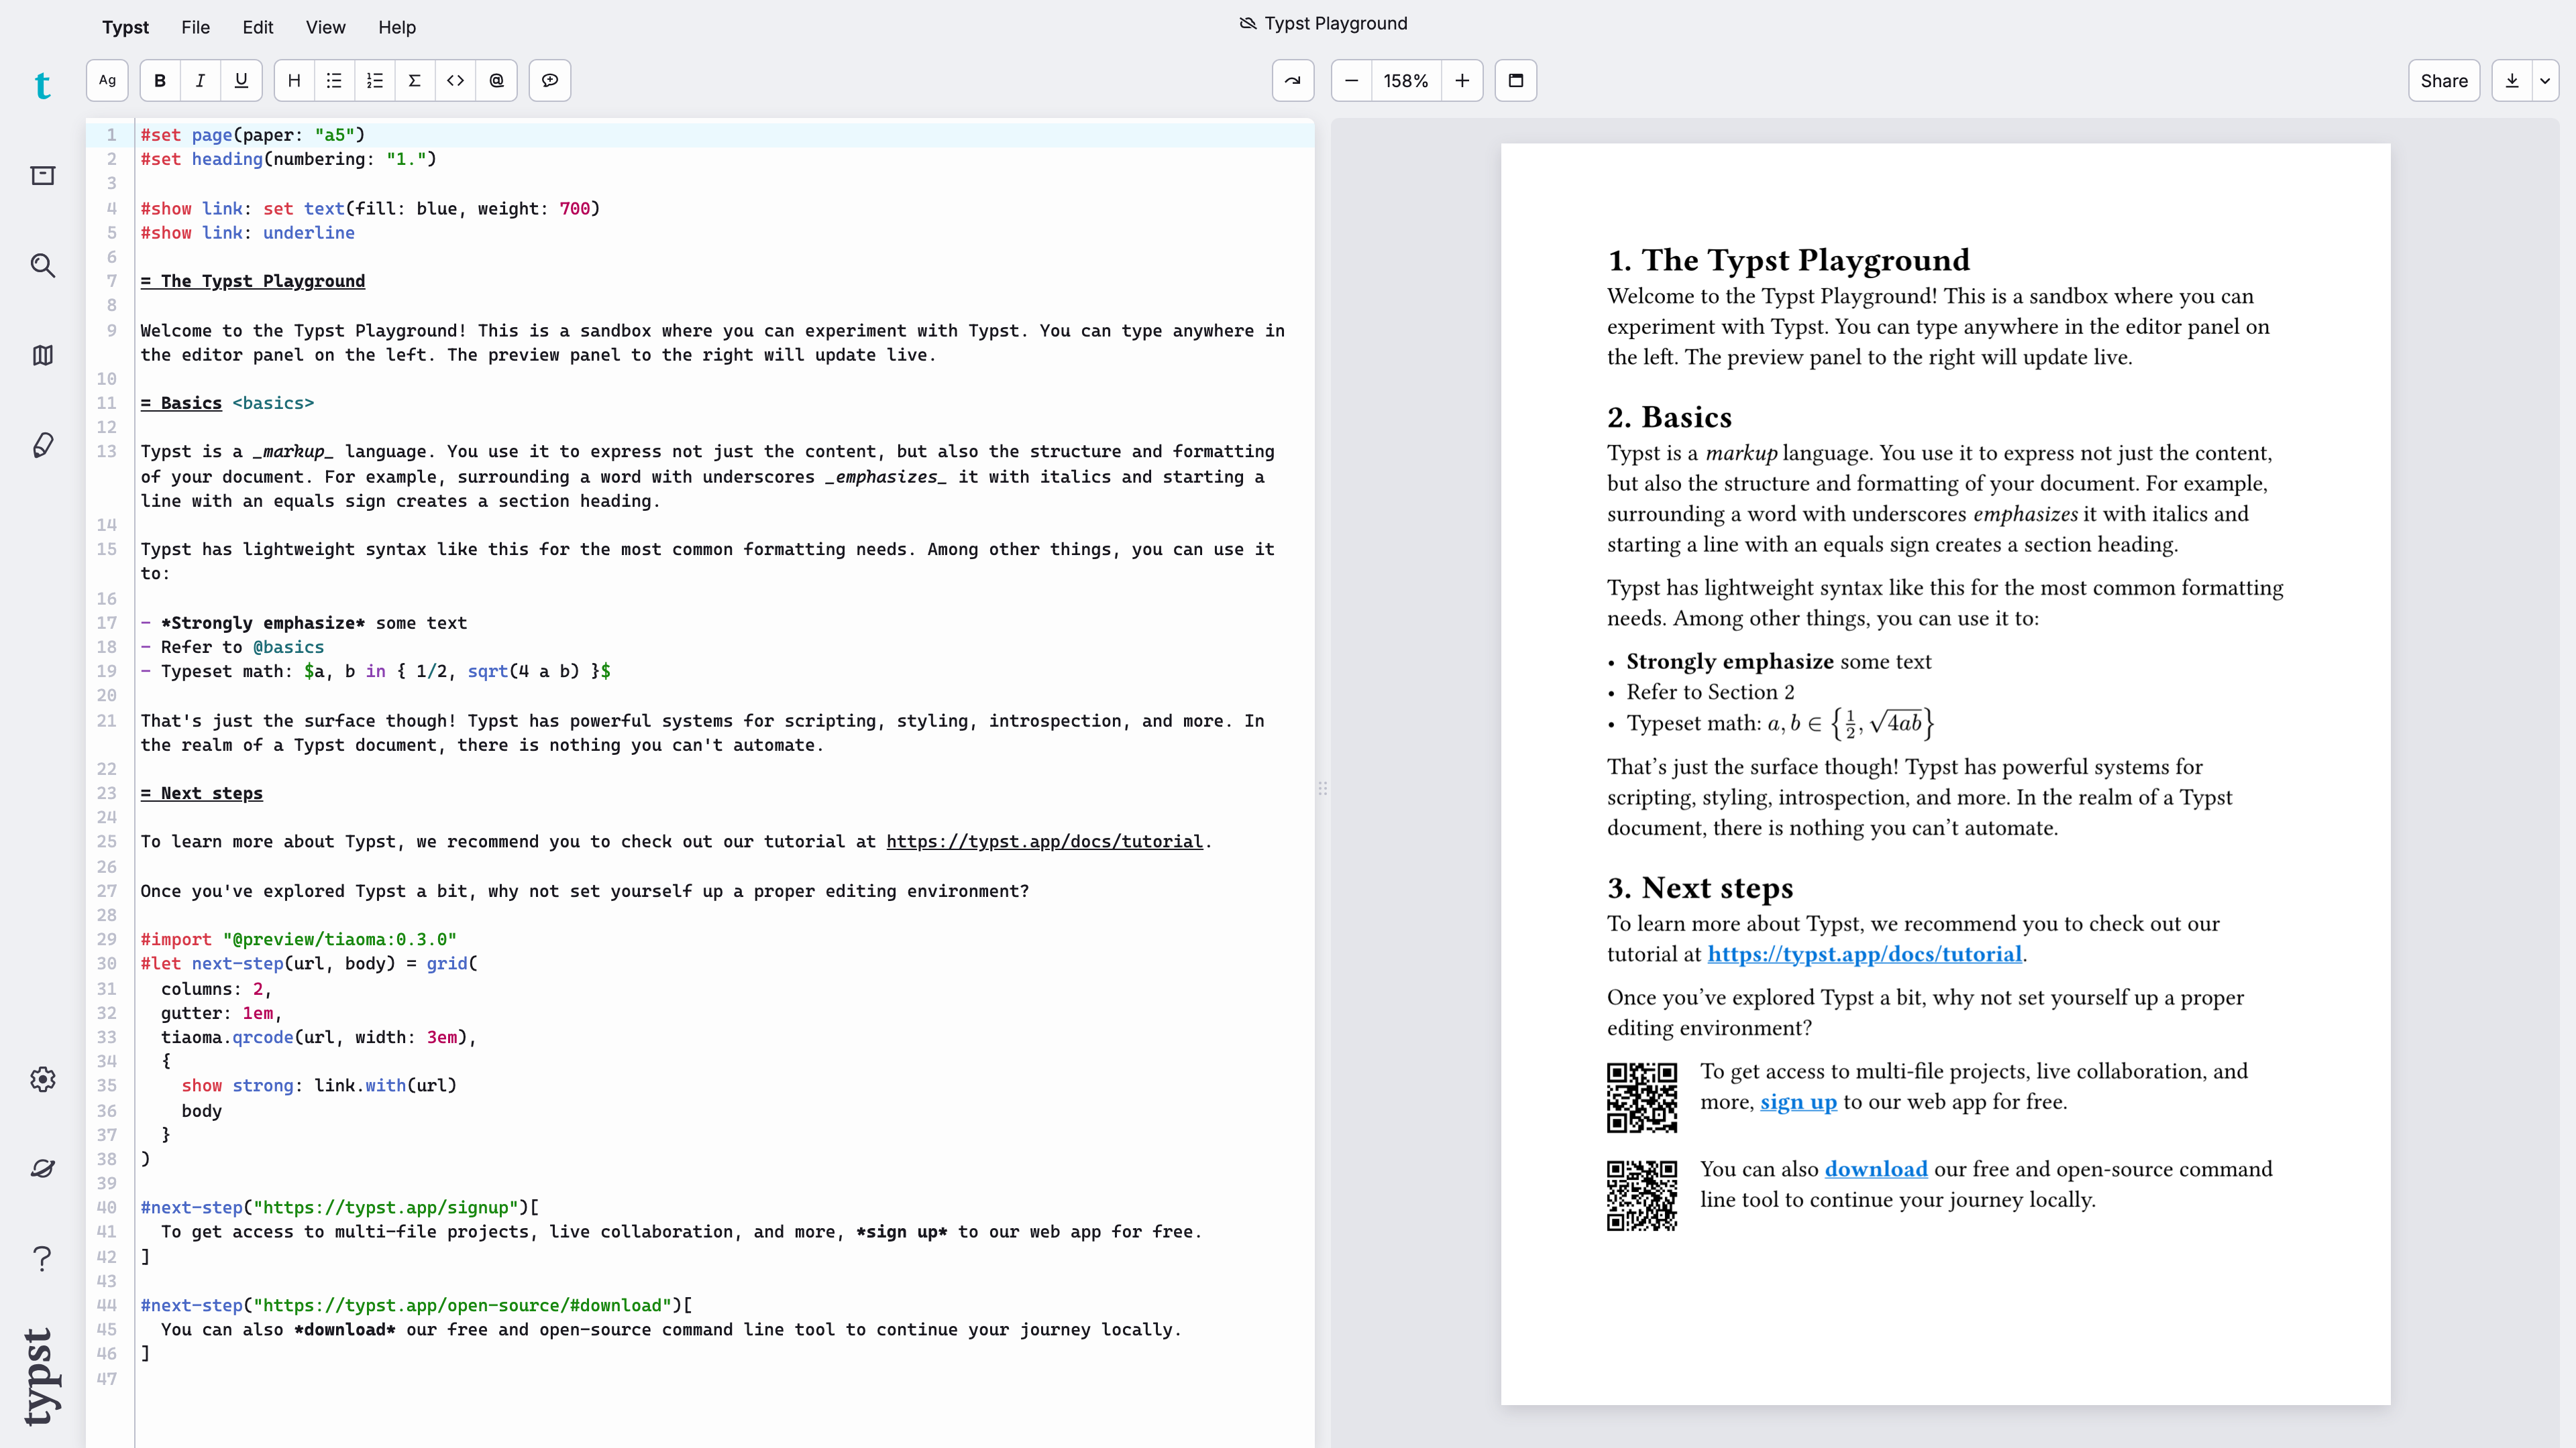
Task: Click the "= Next steps" heading in the editor
Action: 201,794
